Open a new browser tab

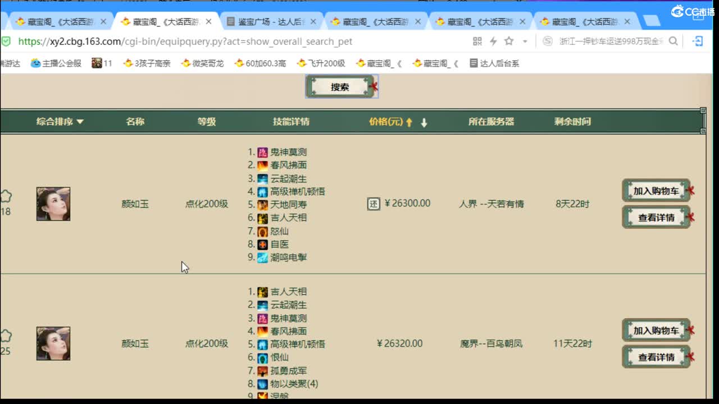coord(651,21)
